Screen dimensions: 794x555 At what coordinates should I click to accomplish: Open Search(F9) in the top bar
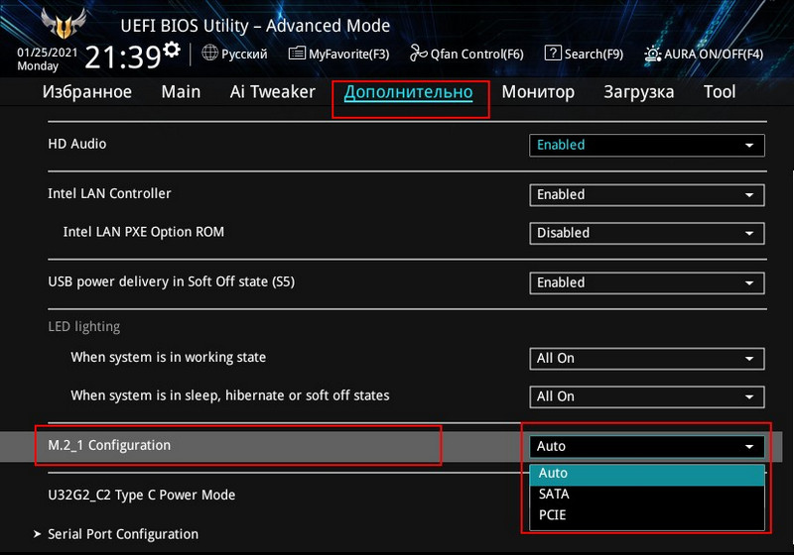click(585, 54)
